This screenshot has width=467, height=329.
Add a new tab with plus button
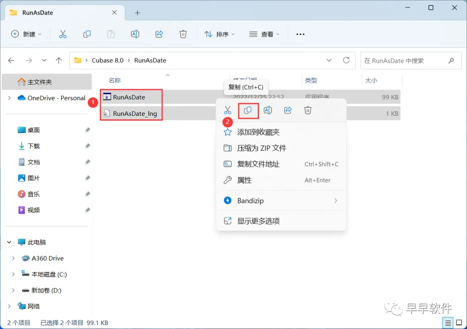[x=138, y=13]
